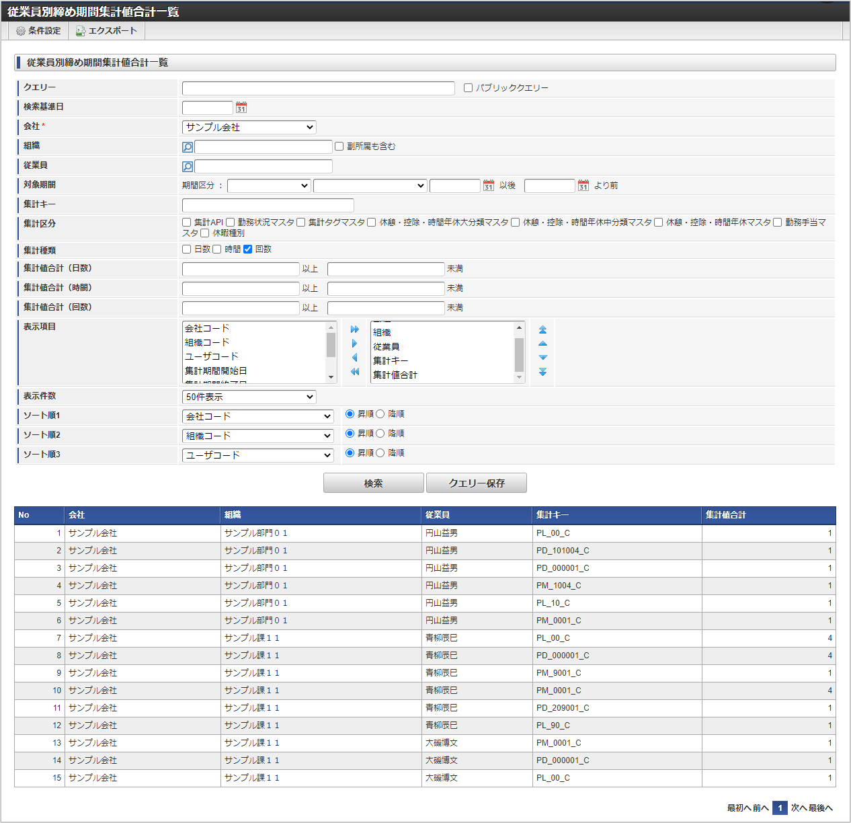The height and width of the screenshot is (823, 851).
Task: Move all display items right (double arrow)
Action: click(355, 329)
